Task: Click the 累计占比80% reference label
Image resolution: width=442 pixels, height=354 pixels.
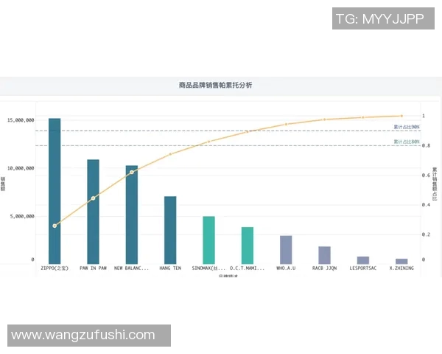Action: click(407, 142)
